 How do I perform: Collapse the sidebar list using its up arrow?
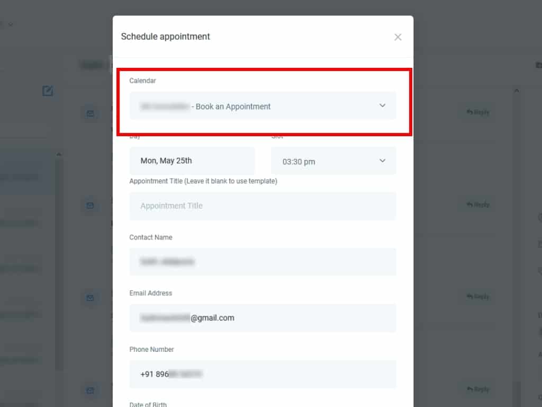click(x=59, y=154)
